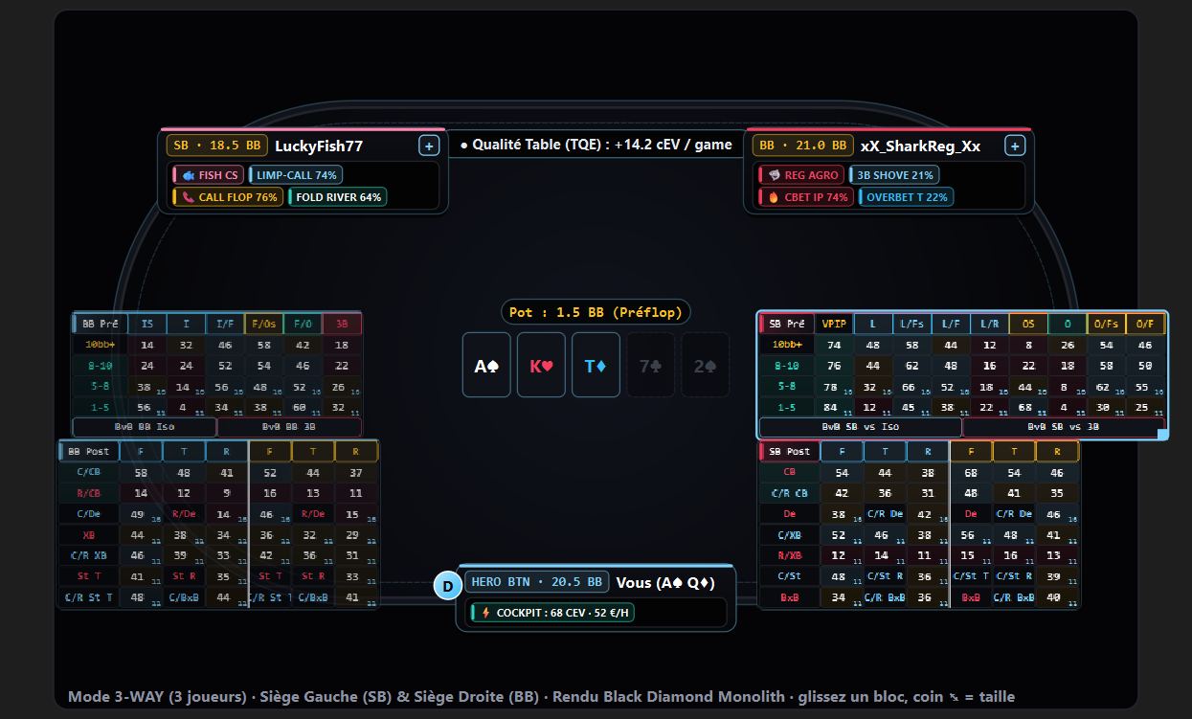Click the LIMP-CALL 74% tag
Viewport: 1192px width, 719px height.
(296, 175)
